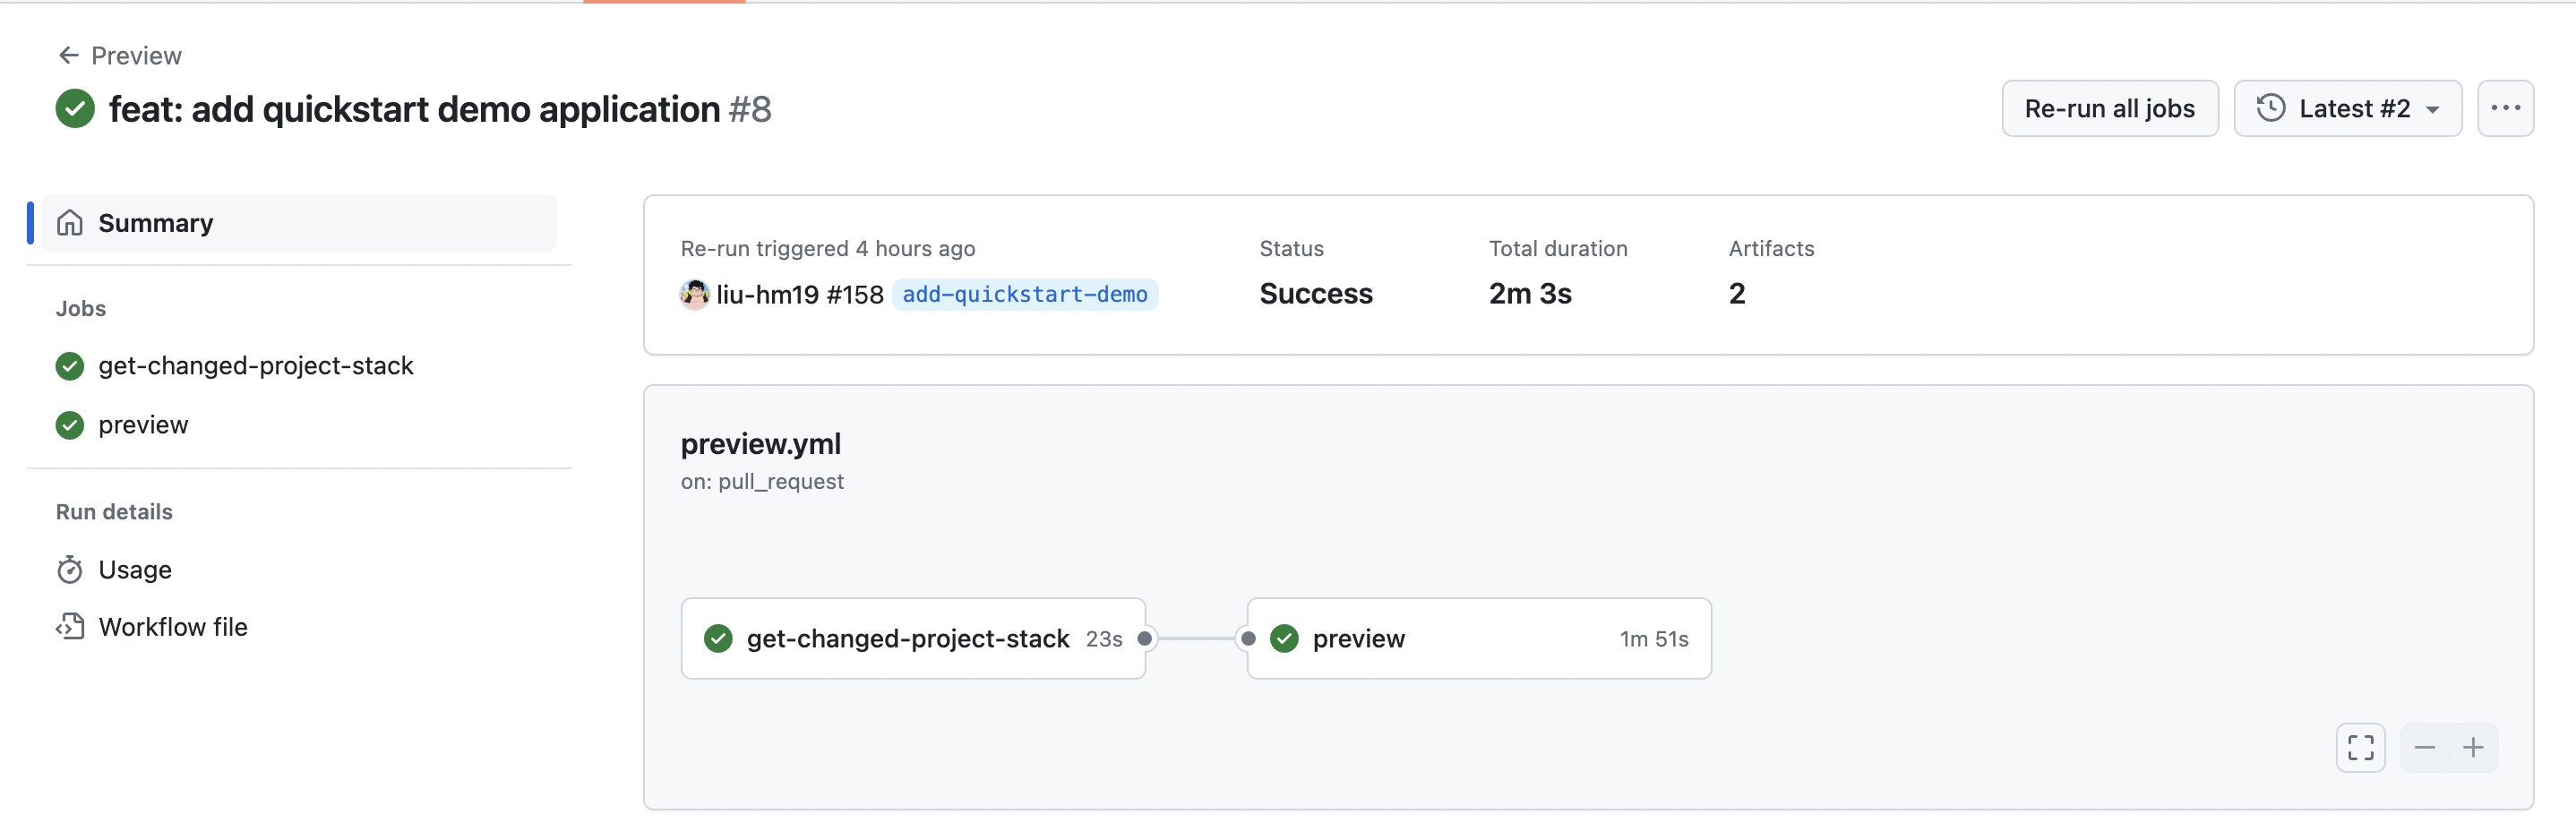Viewport: 2576px width, 831px height.
Task: Switch to the Summary section
Action: (x=156, y=223)
